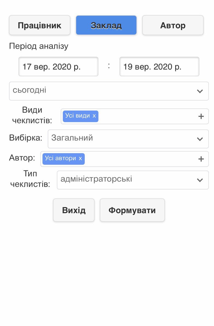Click the 'Усі види' tag label
The image size is (214, 326).
pos(77,116)
